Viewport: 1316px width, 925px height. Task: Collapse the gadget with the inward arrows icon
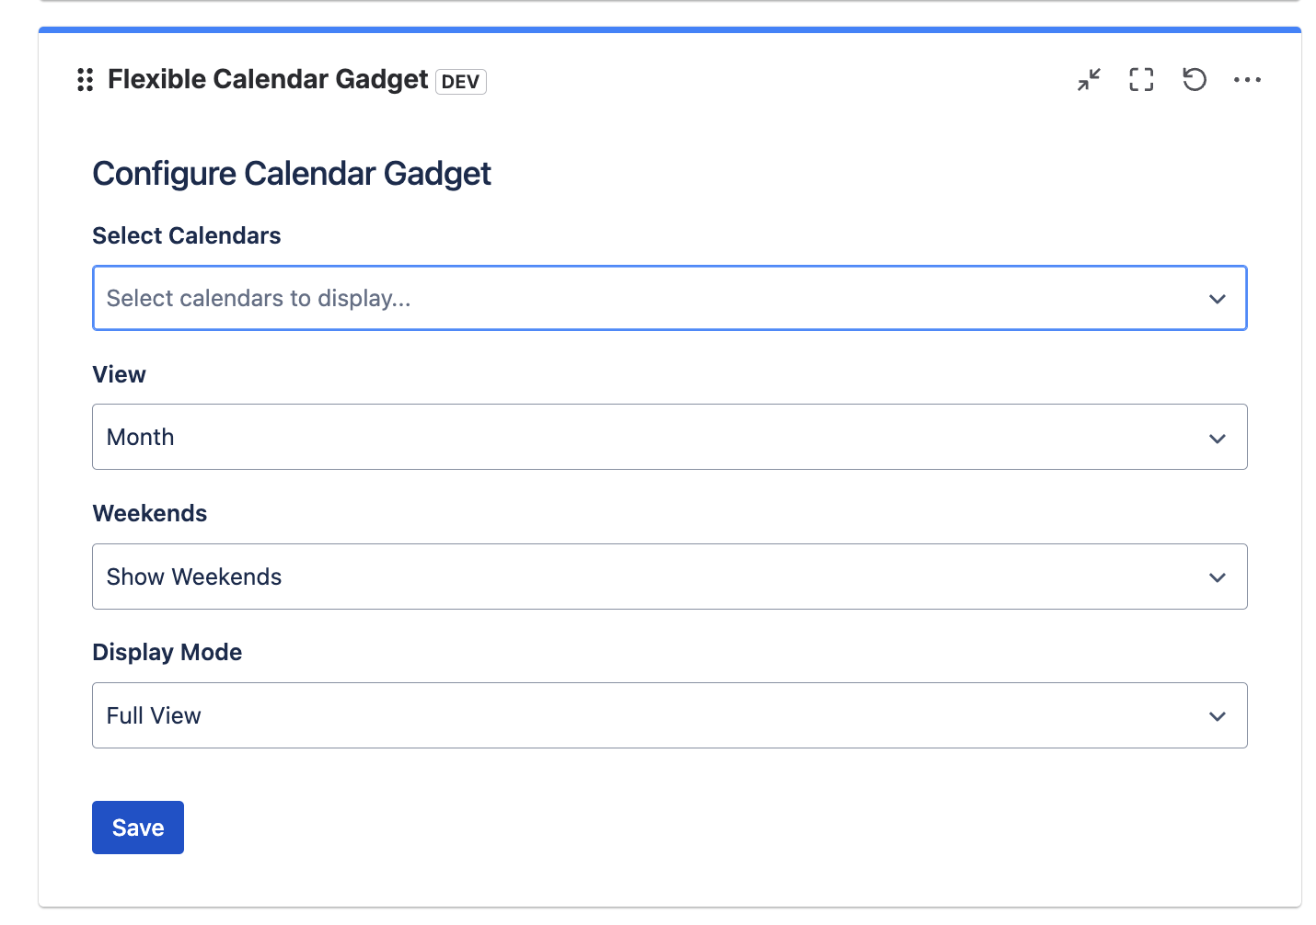[x=1088, y=80]
